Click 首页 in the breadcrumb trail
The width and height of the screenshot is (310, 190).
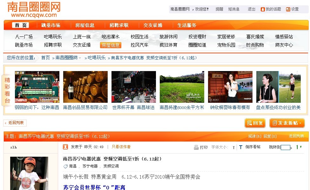pos(45,58)
